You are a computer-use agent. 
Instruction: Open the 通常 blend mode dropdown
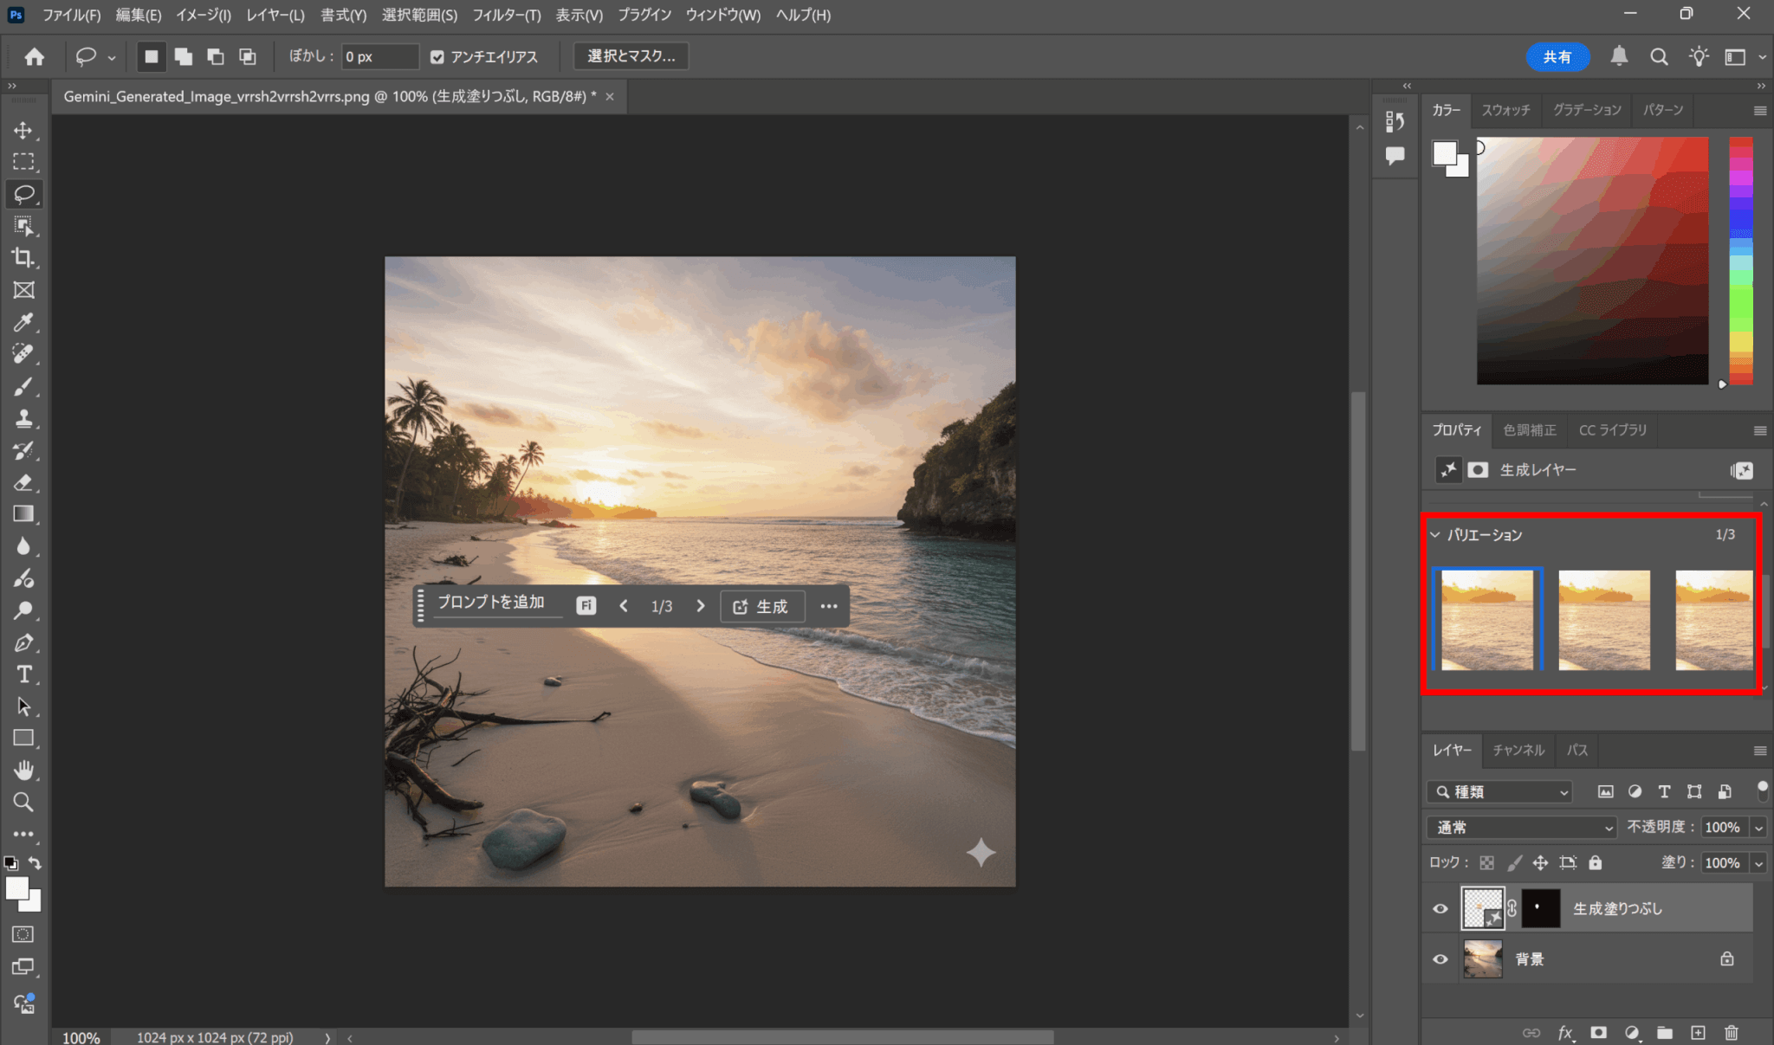[1522, 828]
